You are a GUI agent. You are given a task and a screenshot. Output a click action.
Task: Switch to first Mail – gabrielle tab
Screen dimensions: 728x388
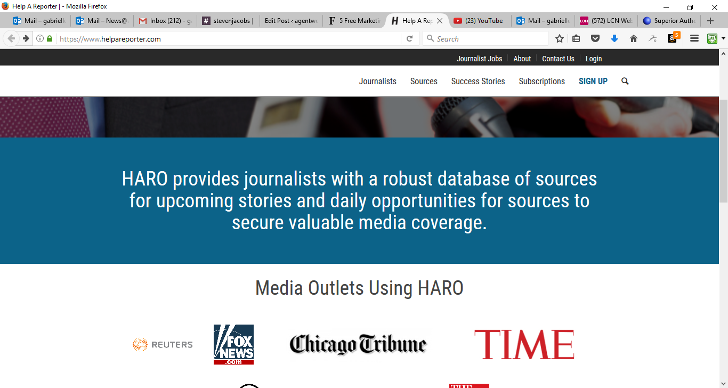tap(39, 21)
